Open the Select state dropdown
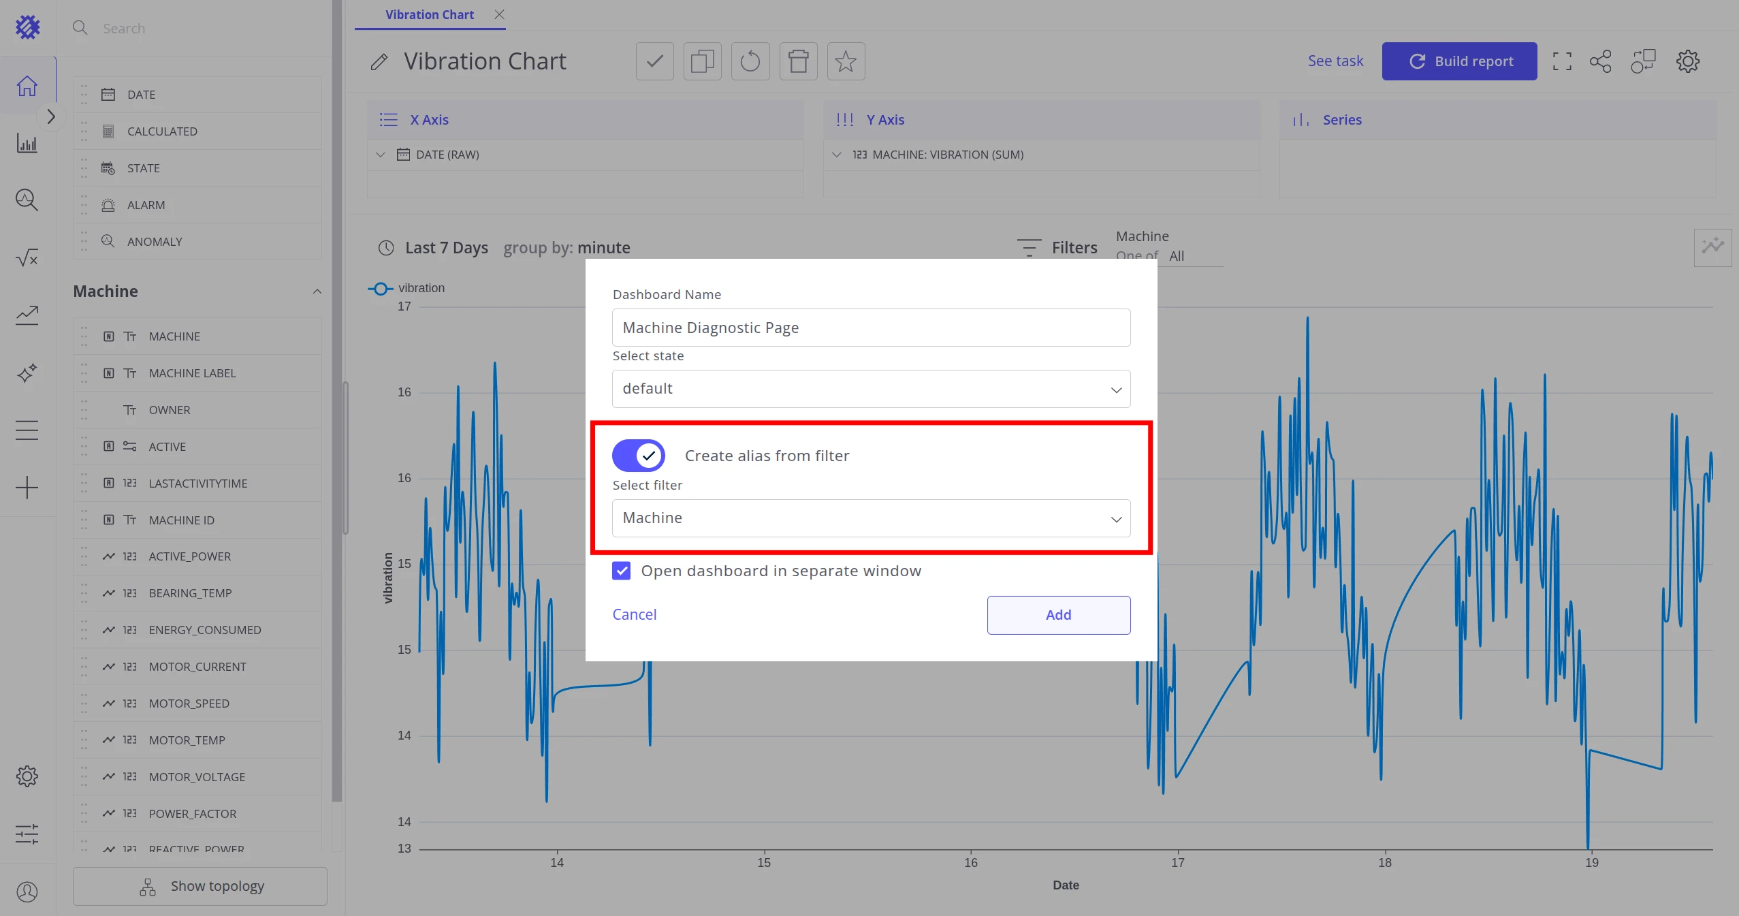This screenshot has height=916, width=1739. point(872,389)
